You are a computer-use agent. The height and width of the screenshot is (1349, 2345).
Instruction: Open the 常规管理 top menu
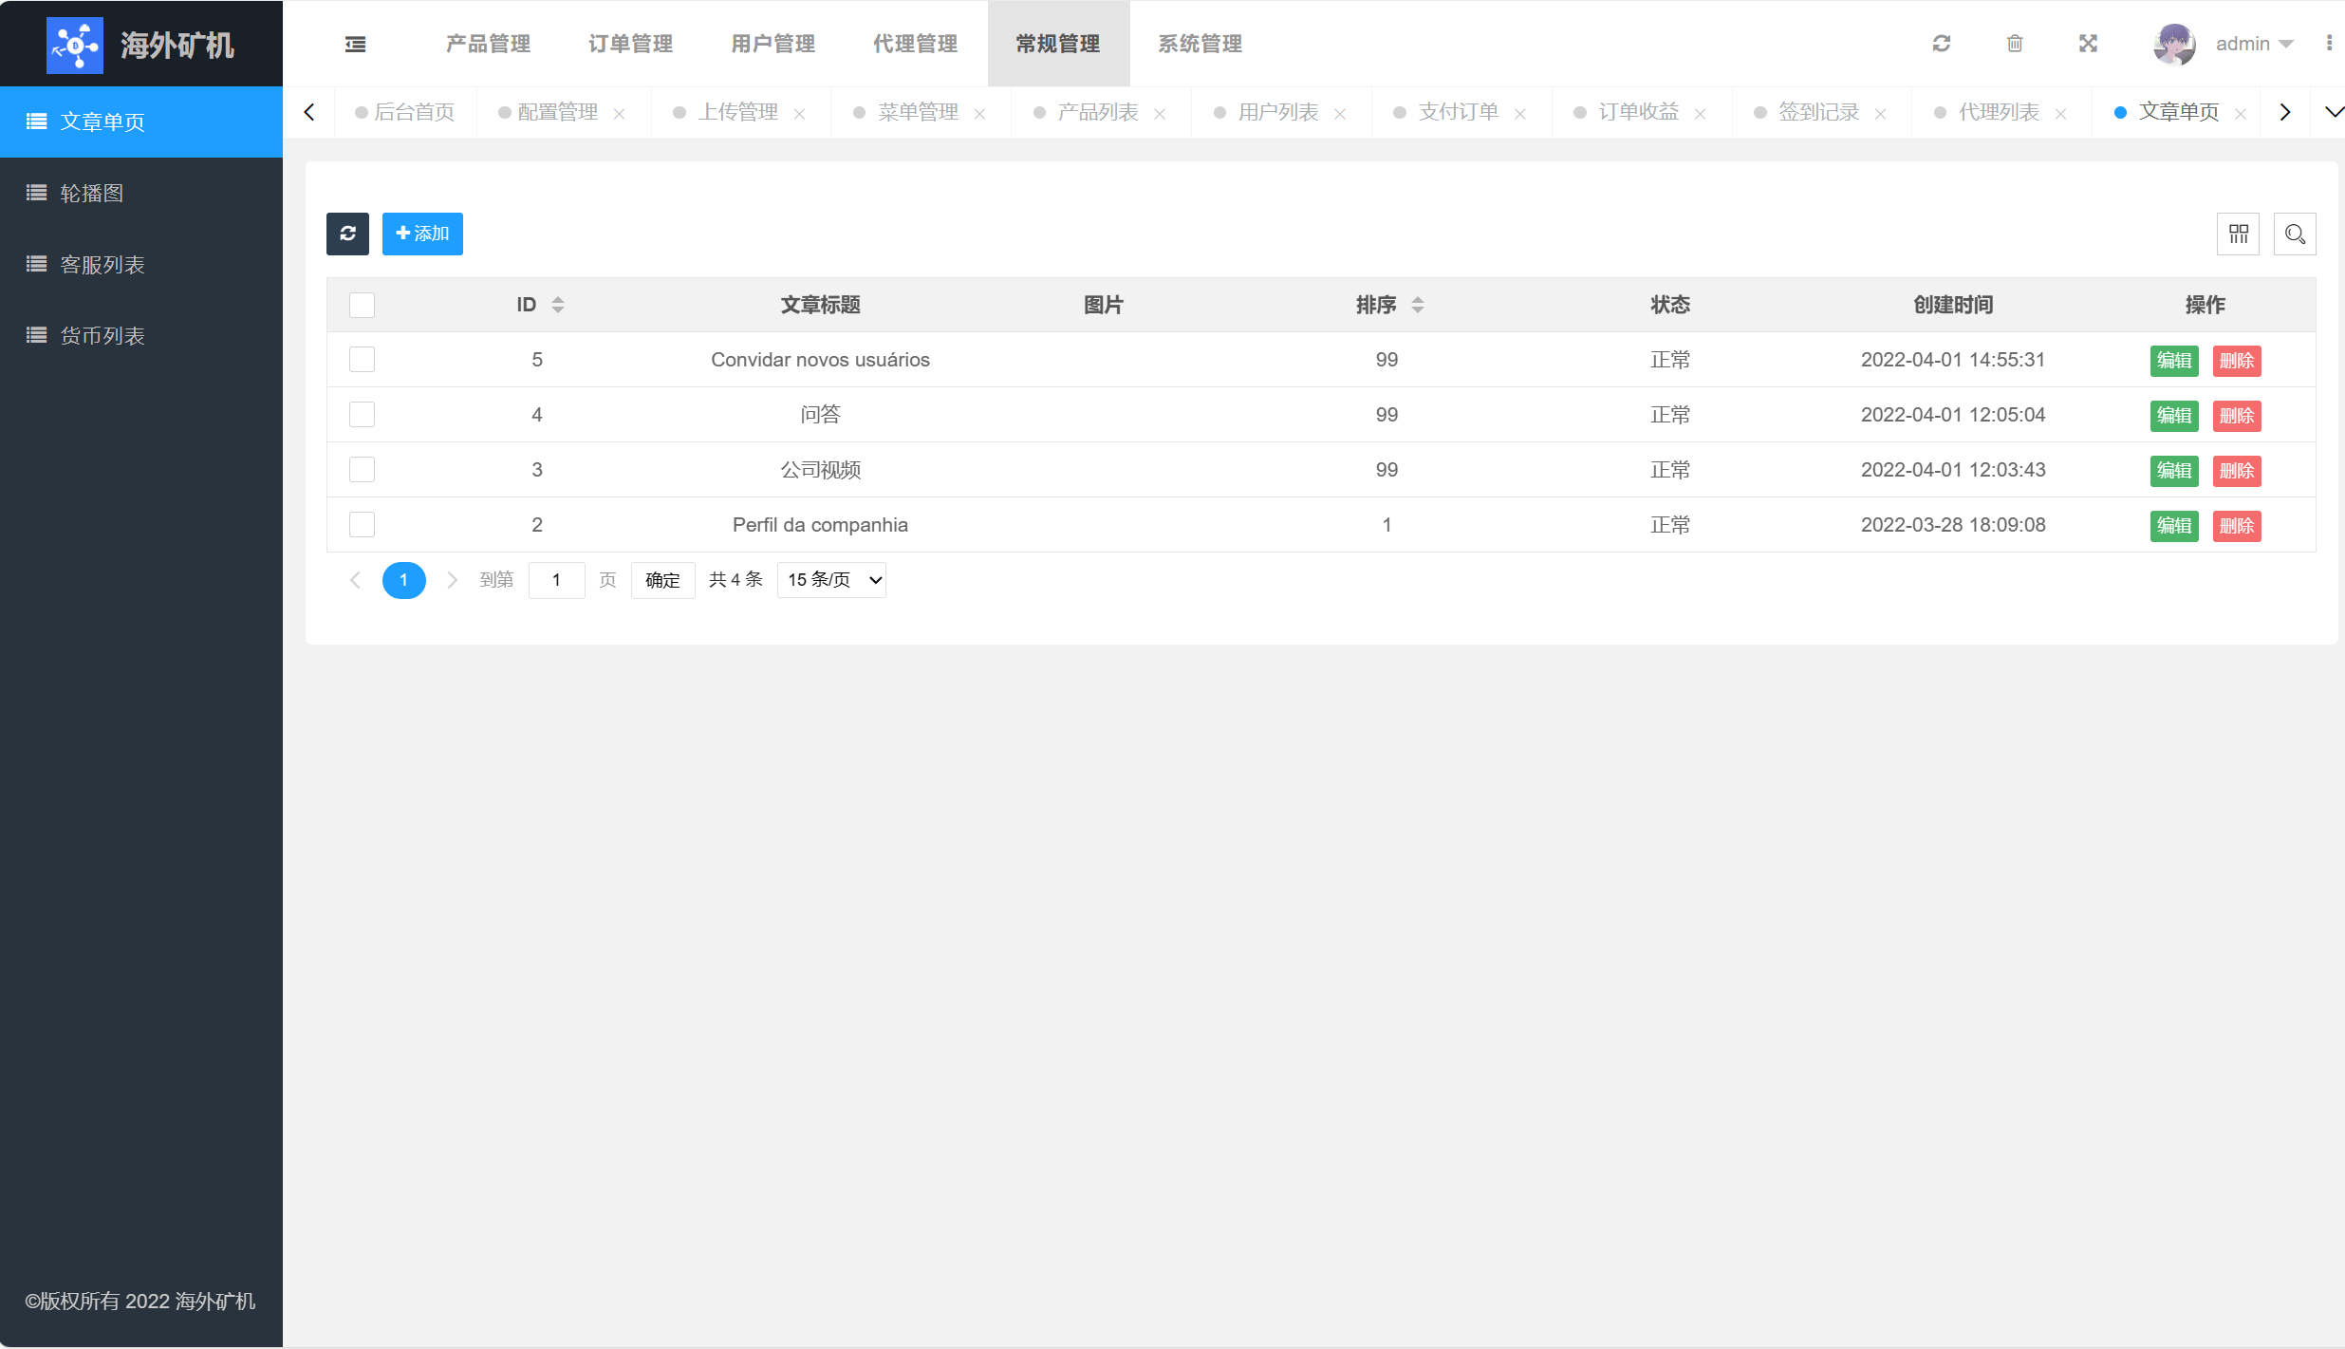click(x=1058, y=44)
